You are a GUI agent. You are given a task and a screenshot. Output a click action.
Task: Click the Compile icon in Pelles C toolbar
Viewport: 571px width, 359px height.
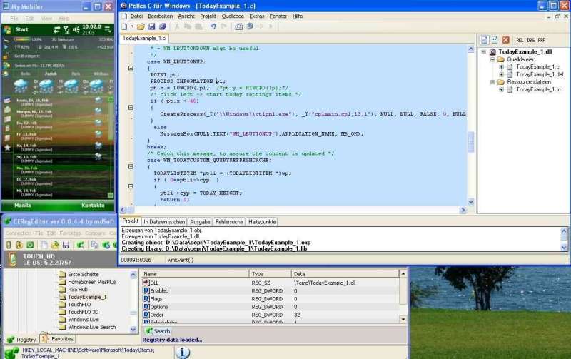(238, 26)
